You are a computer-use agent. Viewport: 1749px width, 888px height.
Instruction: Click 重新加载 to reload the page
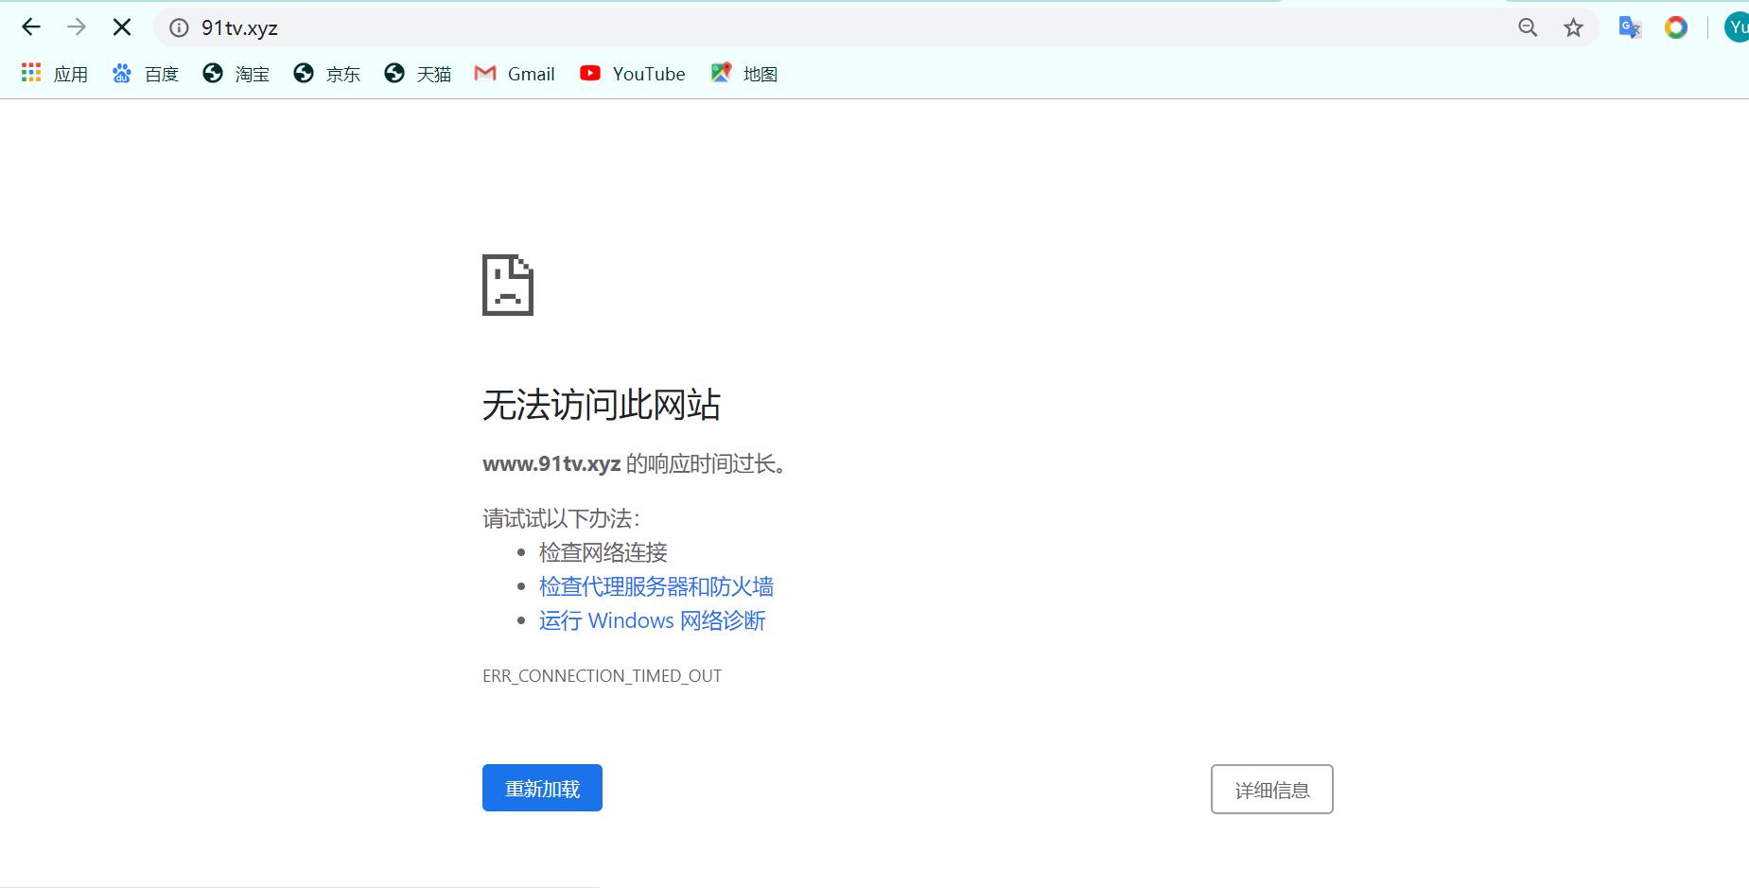pyautogui.click(x=541, y=787)
